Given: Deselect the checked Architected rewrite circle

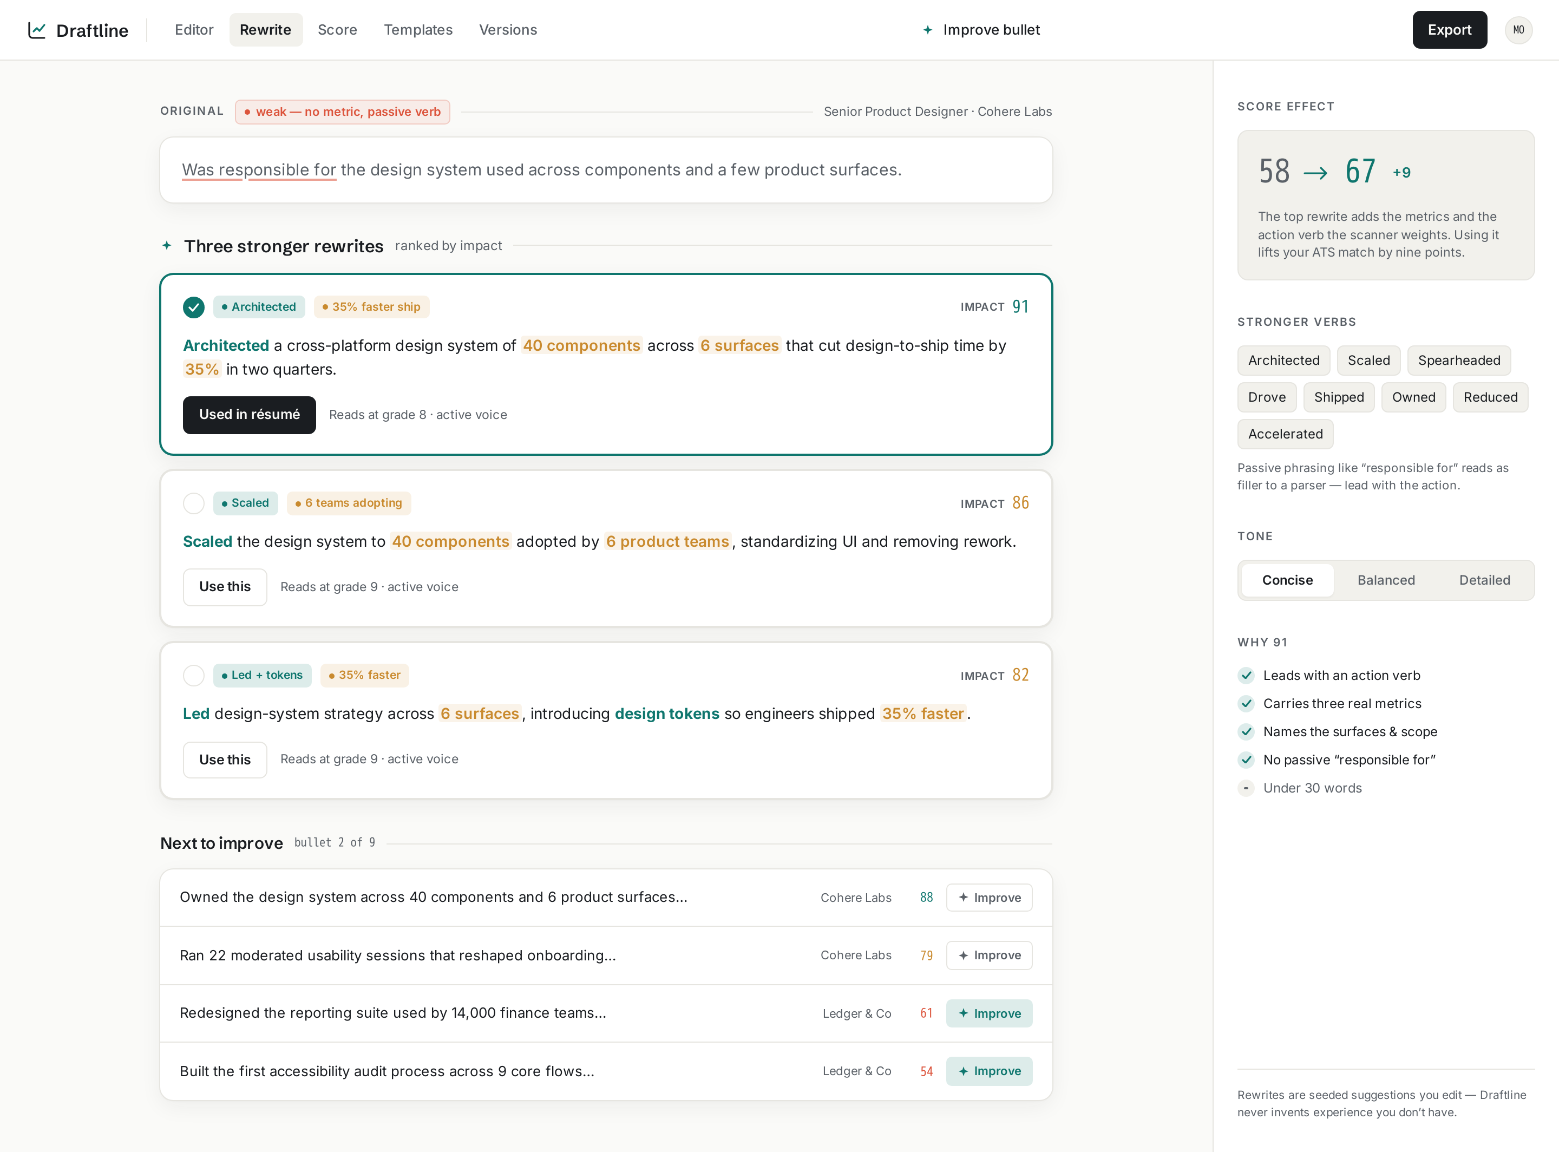Looking at the screenshot, I should [194, 307].
